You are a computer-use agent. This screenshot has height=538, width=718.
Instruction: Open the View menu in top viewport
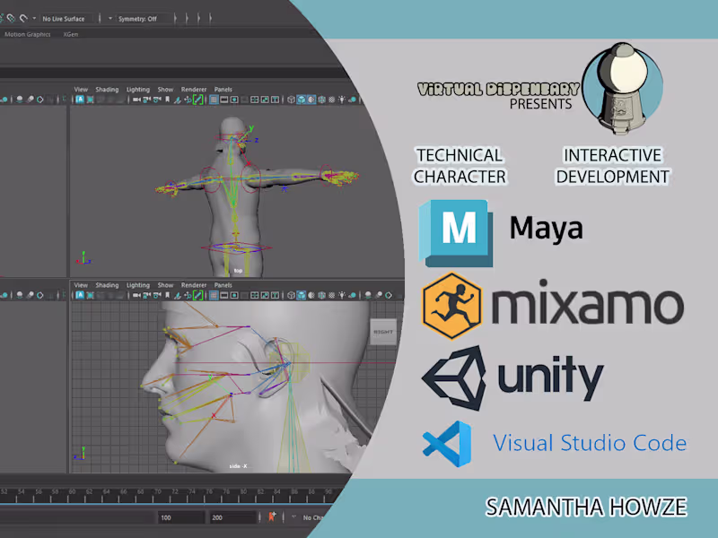pos(81,89)
